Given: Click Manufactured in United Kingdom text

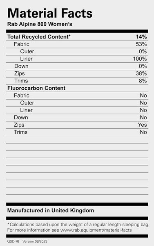Looking at the screenshot, I should tap(51, 210).
